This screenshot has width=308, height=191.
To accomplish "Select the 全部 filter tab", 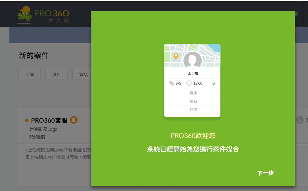I will click(x=30, y=75).
